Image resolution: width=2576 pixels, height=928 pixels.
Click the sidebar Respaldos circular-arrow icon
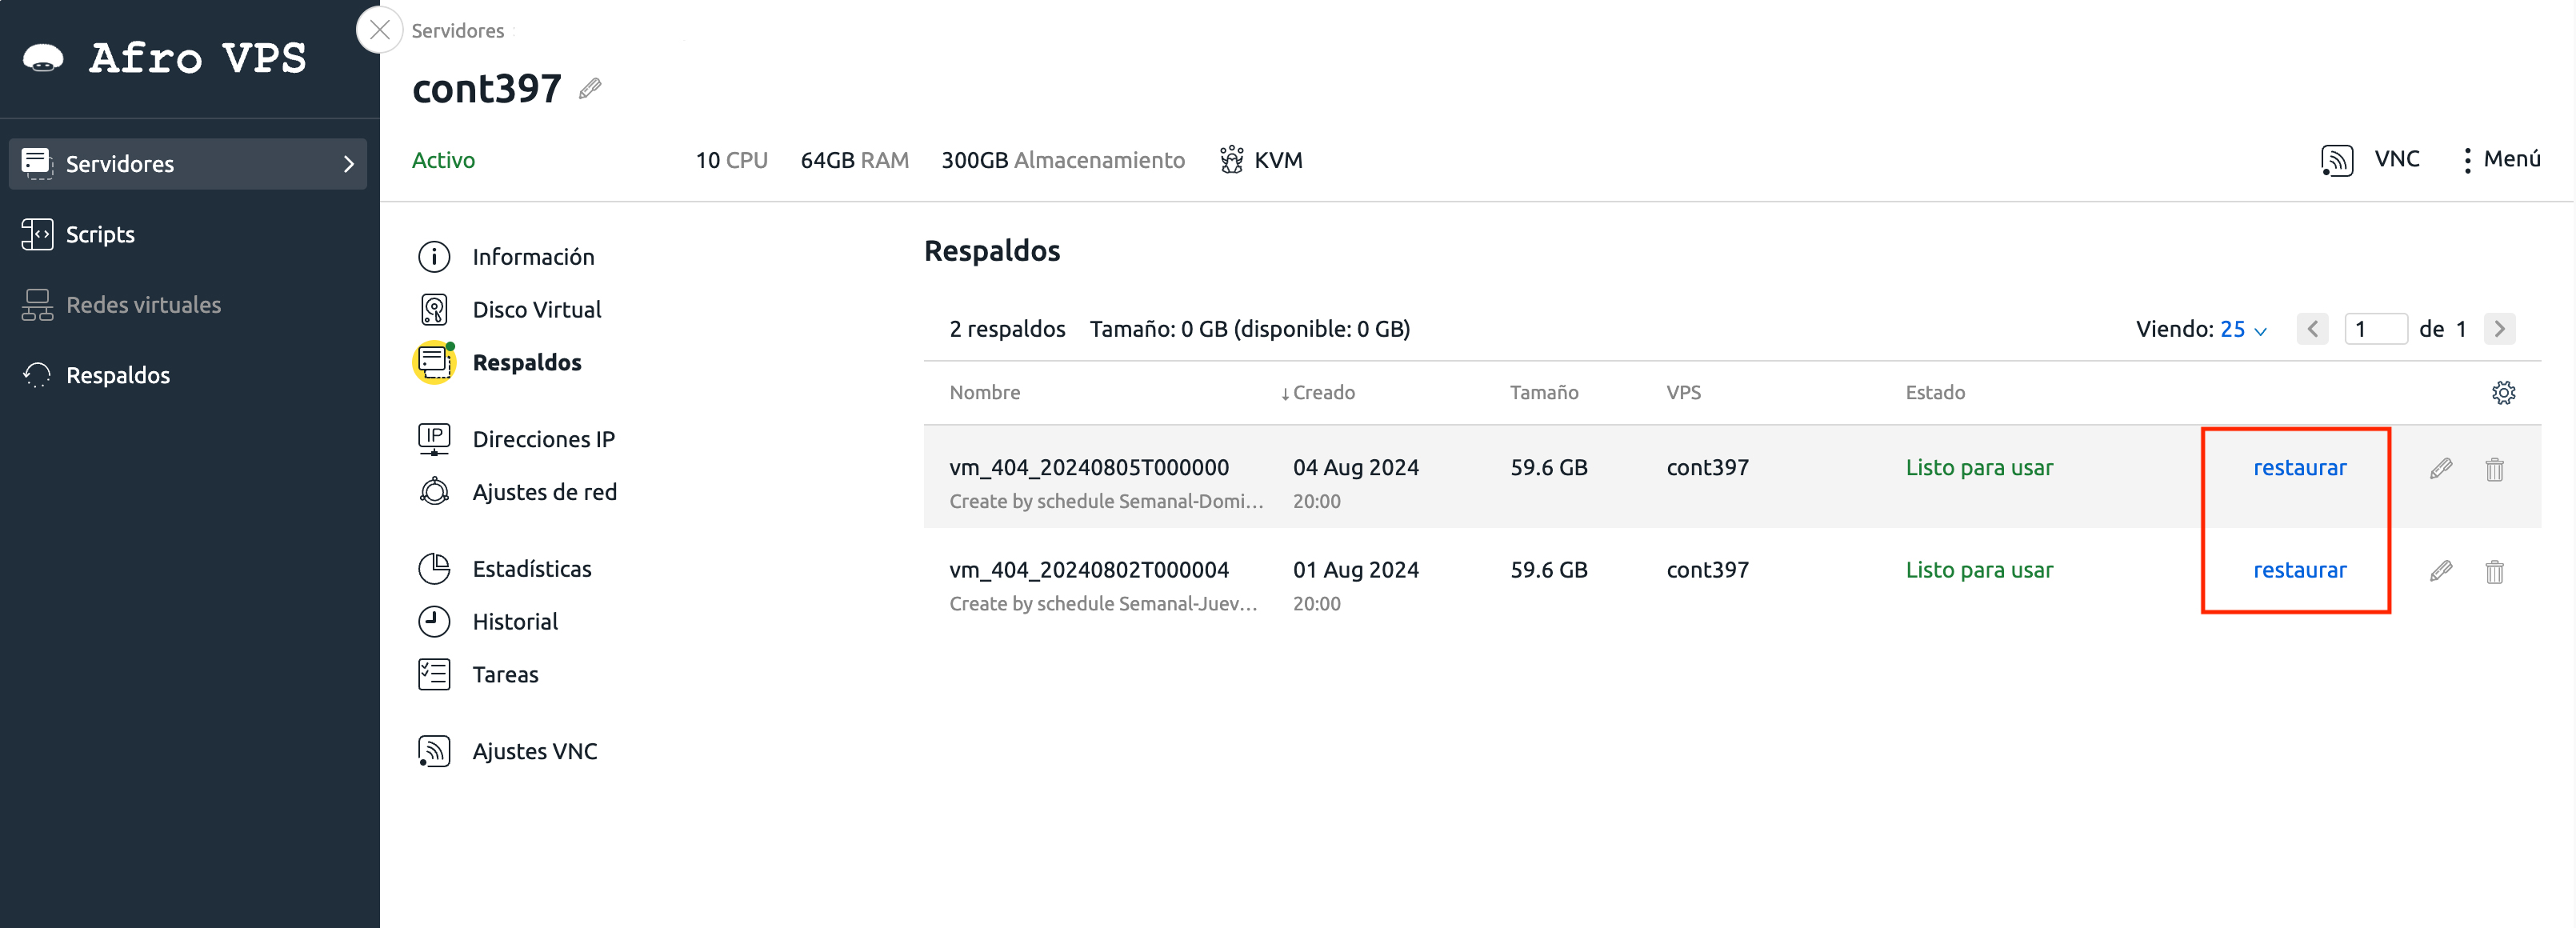click(x=37, y=375)
